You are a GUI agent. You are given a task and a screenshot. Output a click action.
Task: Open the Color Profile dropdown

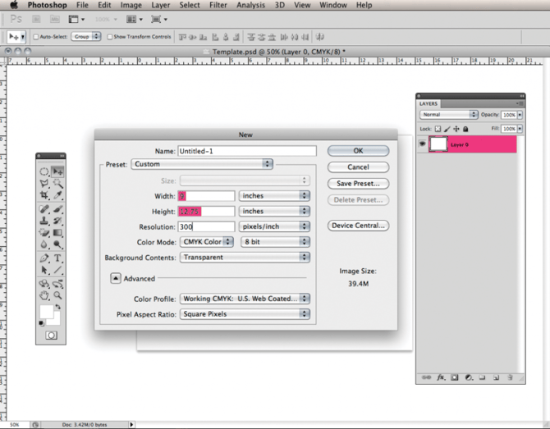[245, 299]
